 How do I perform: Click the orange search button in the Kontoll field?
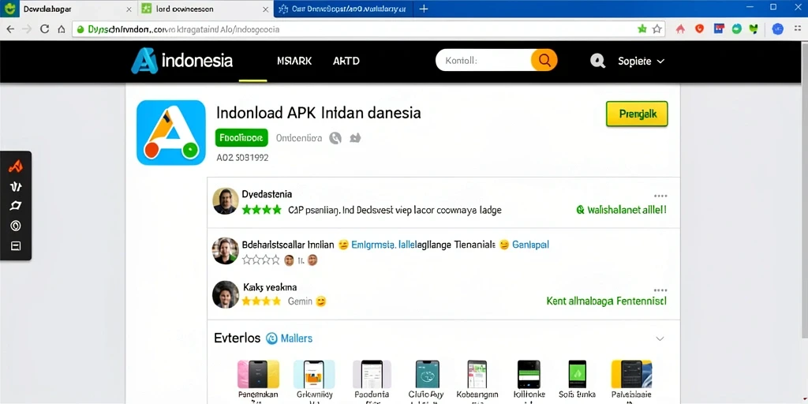(544, 61)
